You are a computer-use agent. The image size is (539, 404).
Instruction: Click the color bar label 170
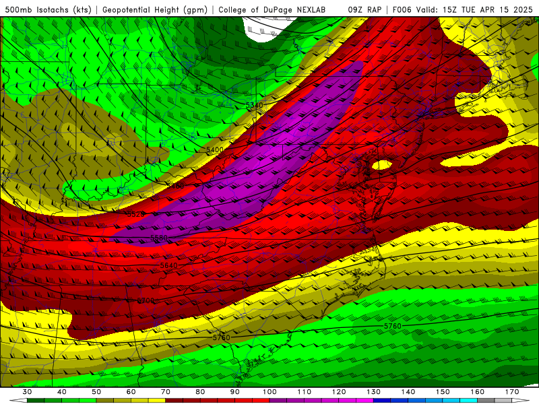[x=512, y=392]
